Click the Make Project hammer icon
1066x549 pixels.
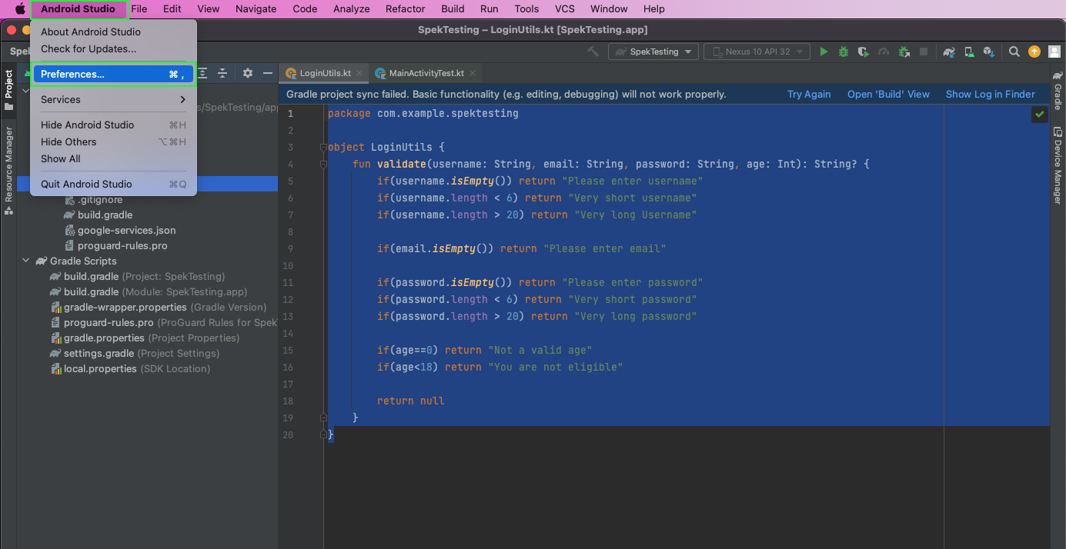pos(593,52)
